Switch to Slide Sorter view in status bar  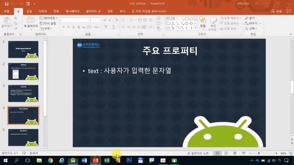(226, 153)
